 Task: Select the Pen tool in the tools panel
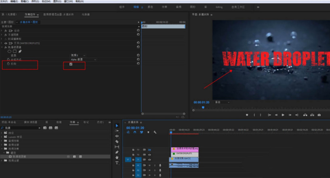coord(117,152)
